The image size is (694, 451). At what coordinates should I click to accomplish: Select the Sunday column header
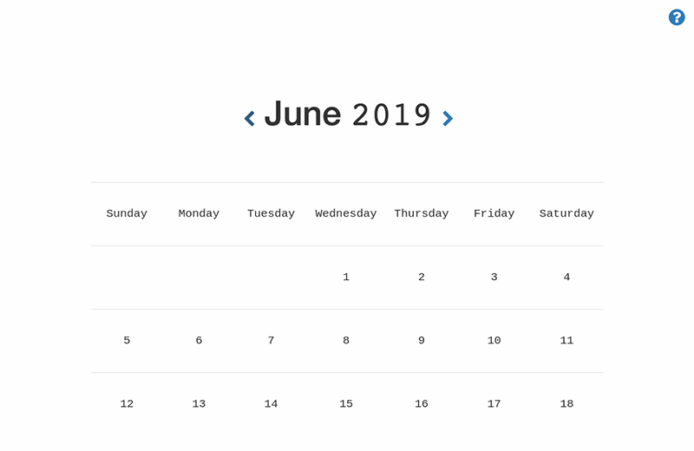point(127,213)
